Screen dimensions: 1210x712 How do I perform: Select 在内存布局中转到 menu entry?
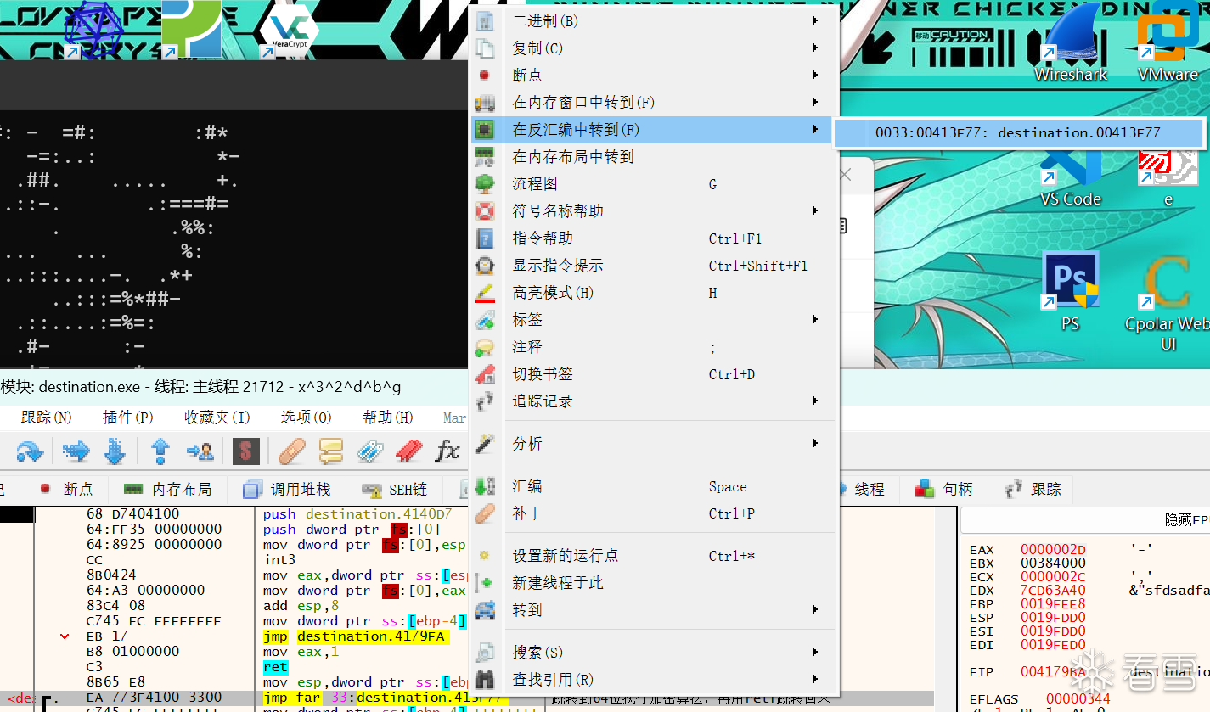tap(654, 157)
